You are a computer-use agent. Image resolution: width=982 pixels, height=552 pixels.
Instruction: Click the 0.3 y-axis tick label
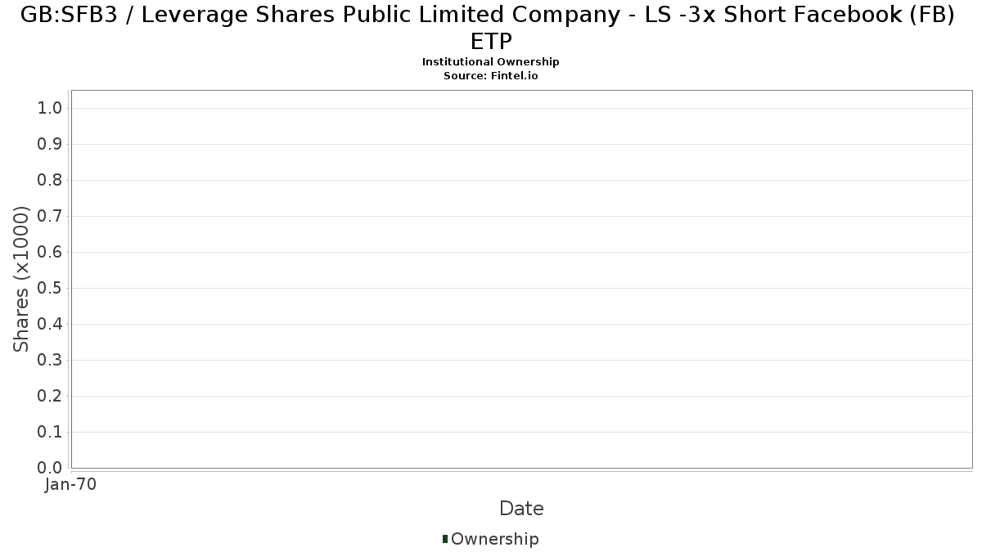click(x=50, y=361)
